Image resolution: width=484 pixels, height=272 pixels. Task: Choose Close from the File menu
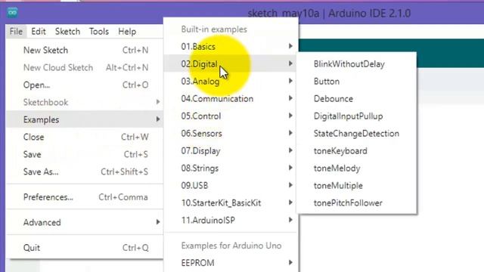tap(85, 137)
